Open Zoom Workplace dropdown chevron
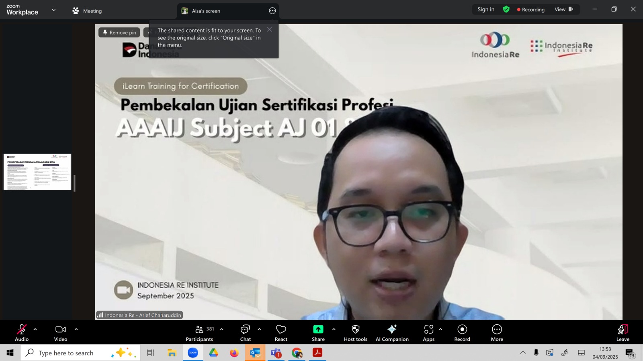Screen dimensions: 643x361 tap(54, 10)
